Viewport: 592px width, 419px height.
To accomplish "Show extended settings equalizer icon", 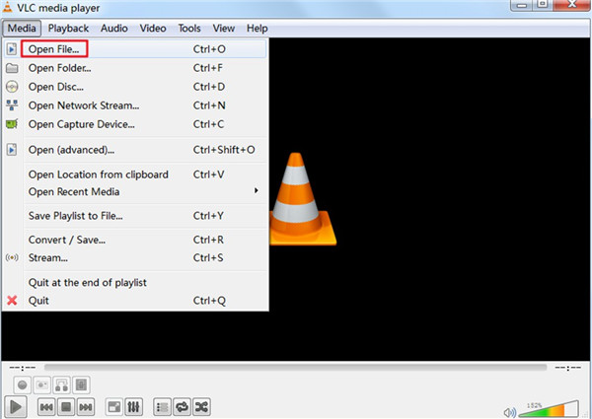I will [x=133, y=407].
